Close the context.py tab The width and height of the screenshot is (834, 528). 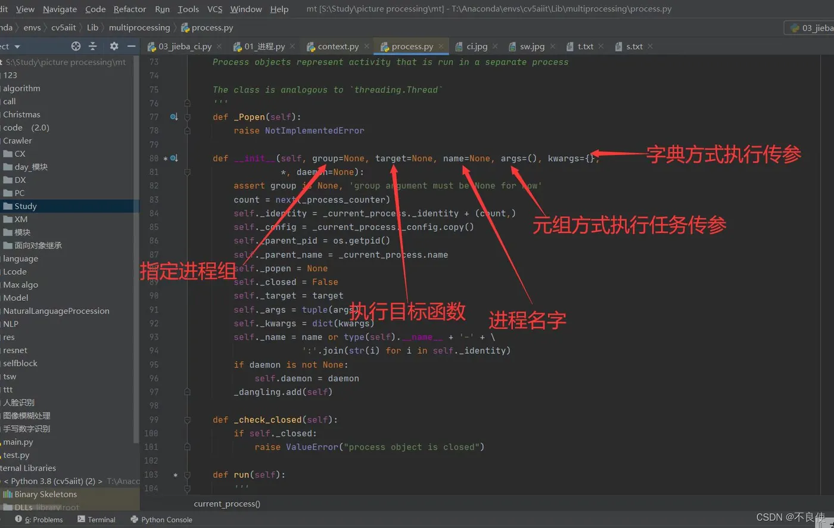(366, 46)
